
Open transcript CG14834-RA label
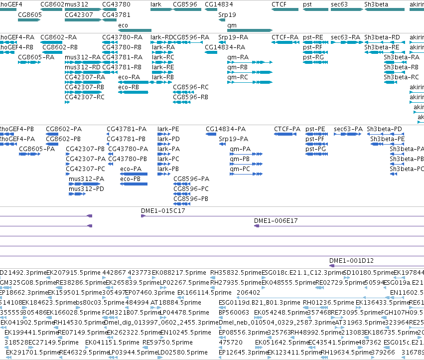point(225,47)
